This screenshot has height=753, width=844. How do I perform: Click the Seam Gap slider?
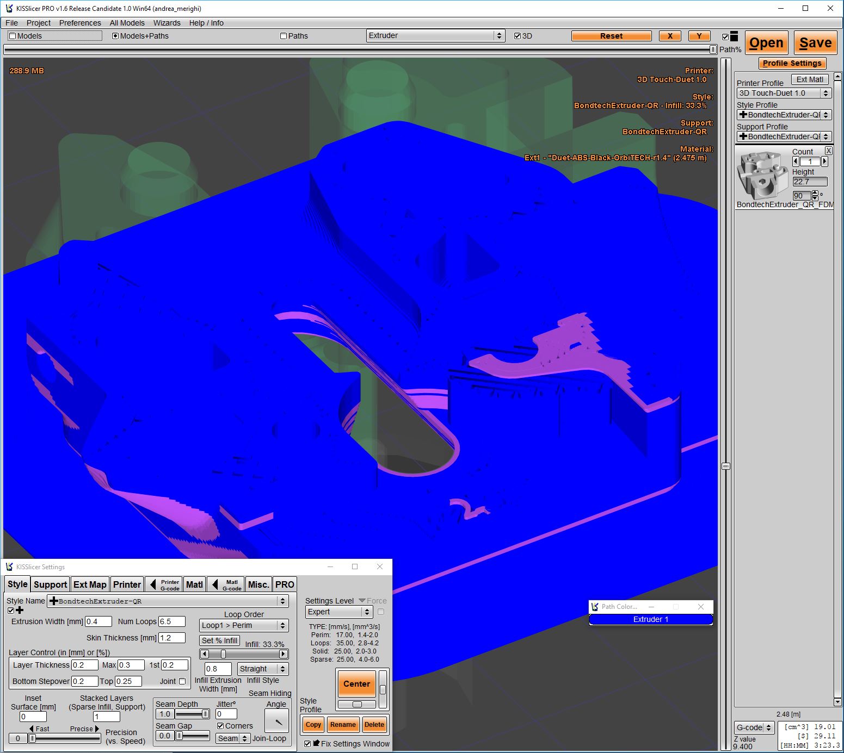coord(193,736)
